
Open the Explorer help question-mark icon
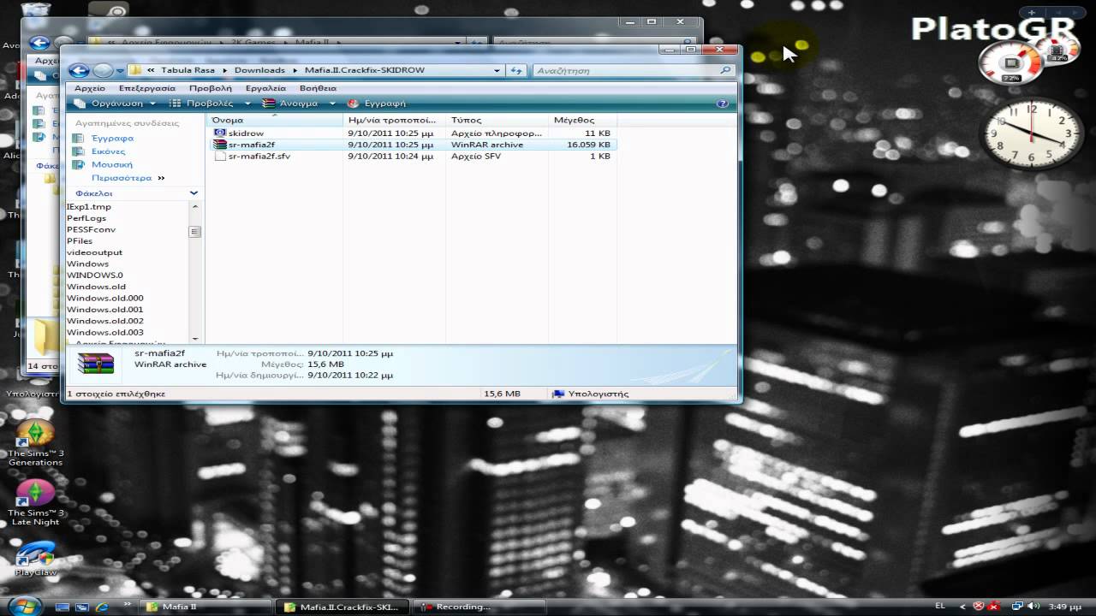(723, 104)
